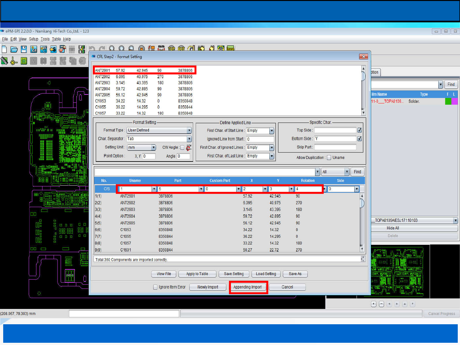Open the Tools menu

pos(45,39)
